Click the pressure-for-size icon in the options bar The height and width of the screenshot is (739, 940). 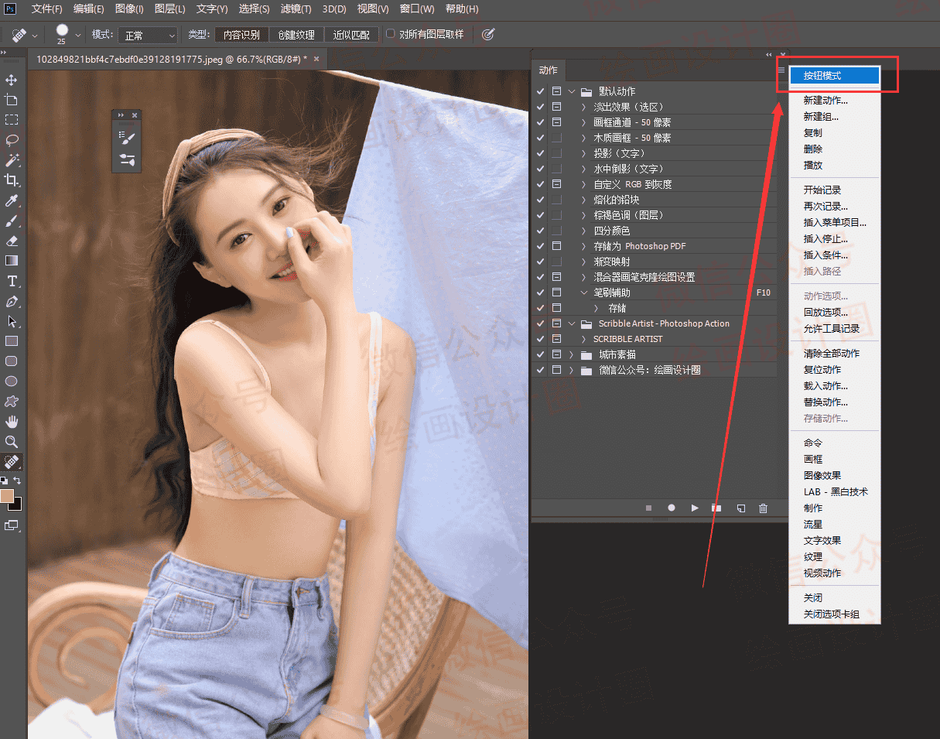pyautogui.click(x=487, y=35)
